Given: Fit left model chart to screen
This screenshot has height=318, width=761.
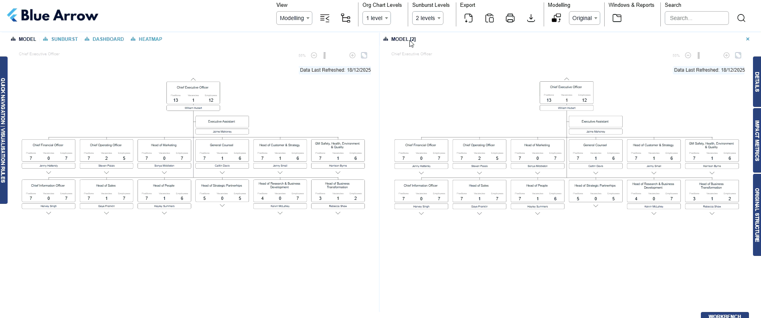Looking at the screenshot, I should (364, 55).
